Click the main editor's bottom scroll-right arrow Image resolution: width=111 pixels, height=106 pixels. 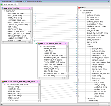point(109,104)
